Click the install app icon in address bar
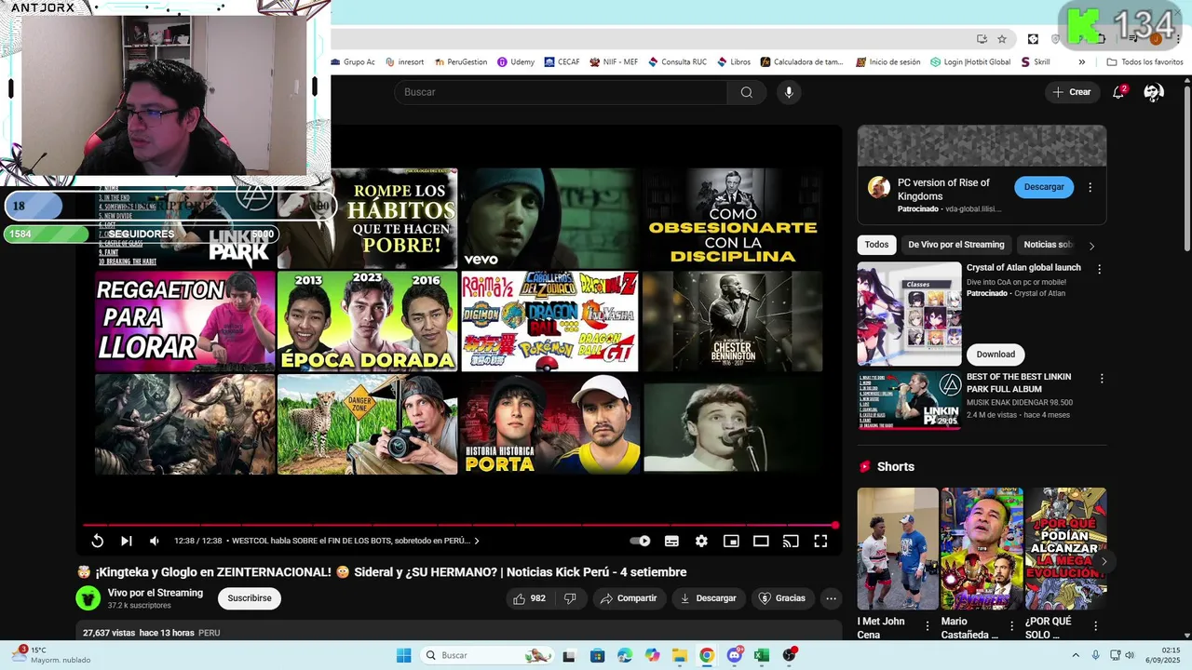Viewport: 1192px width, 670px height. click(982, 39)
